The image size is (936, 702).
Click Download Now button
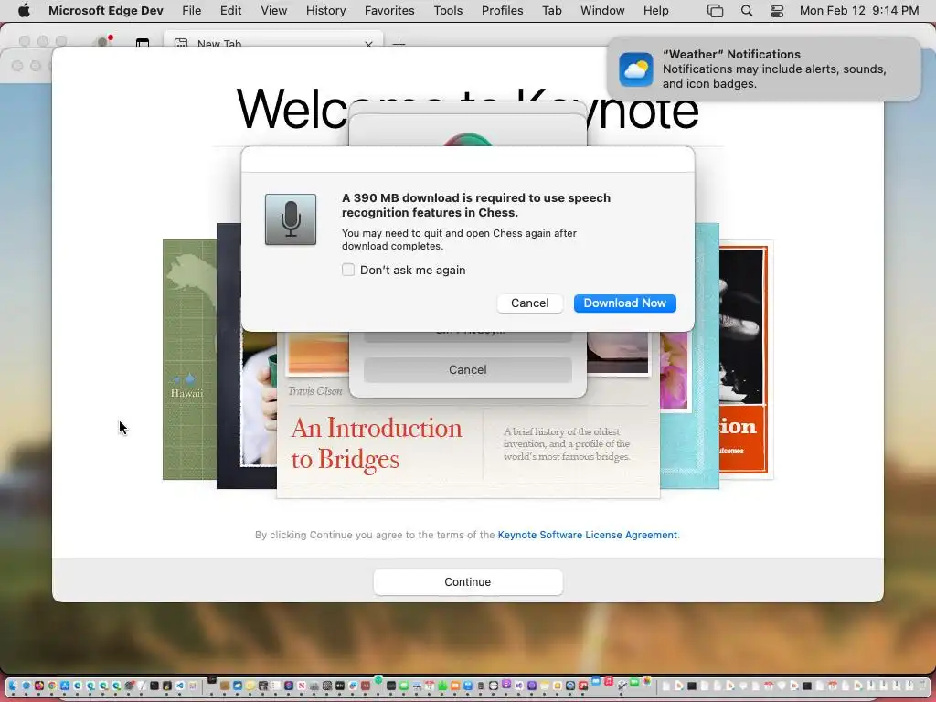click(x=624, y=303)
